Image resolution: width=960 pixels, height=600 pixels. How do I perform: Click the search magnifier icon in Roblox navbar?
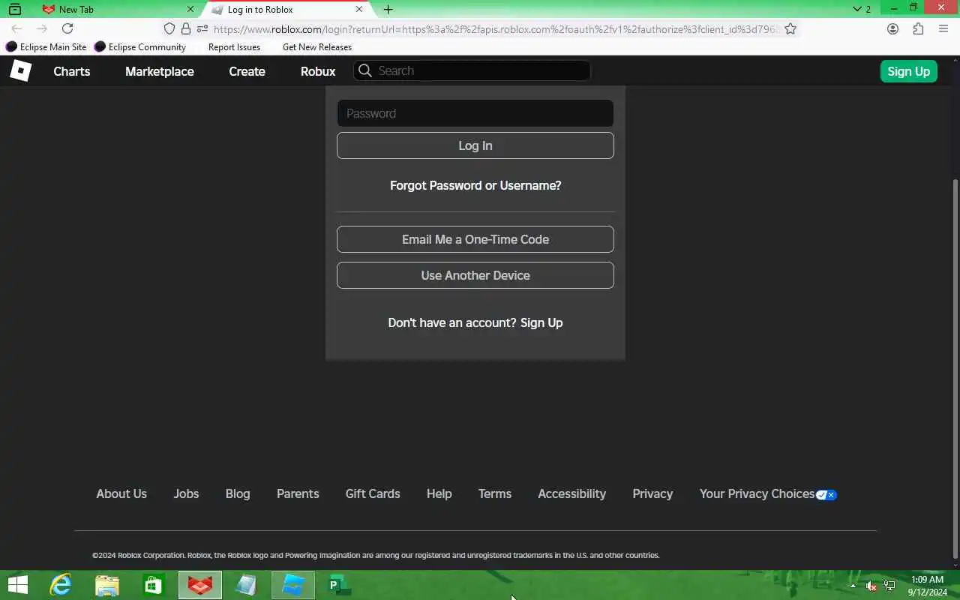[x=365, y=70]
